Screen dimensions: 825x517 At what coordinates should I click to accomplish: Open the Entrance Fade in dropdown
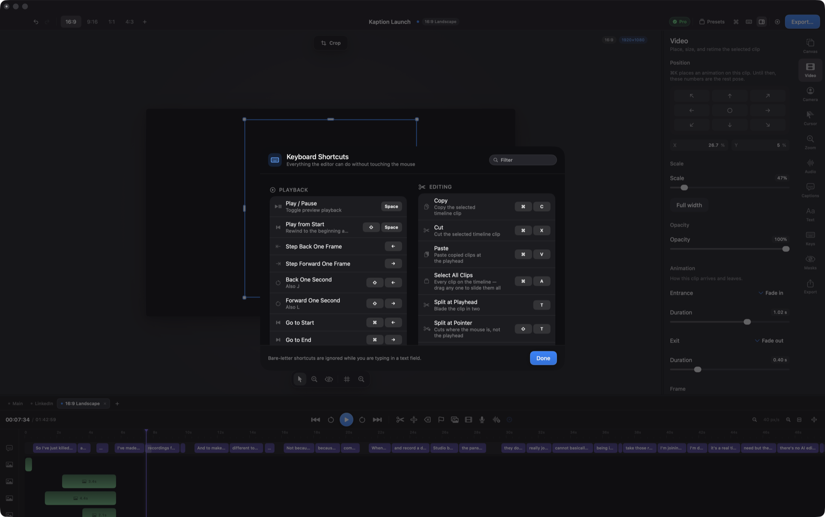pos(771,293)
